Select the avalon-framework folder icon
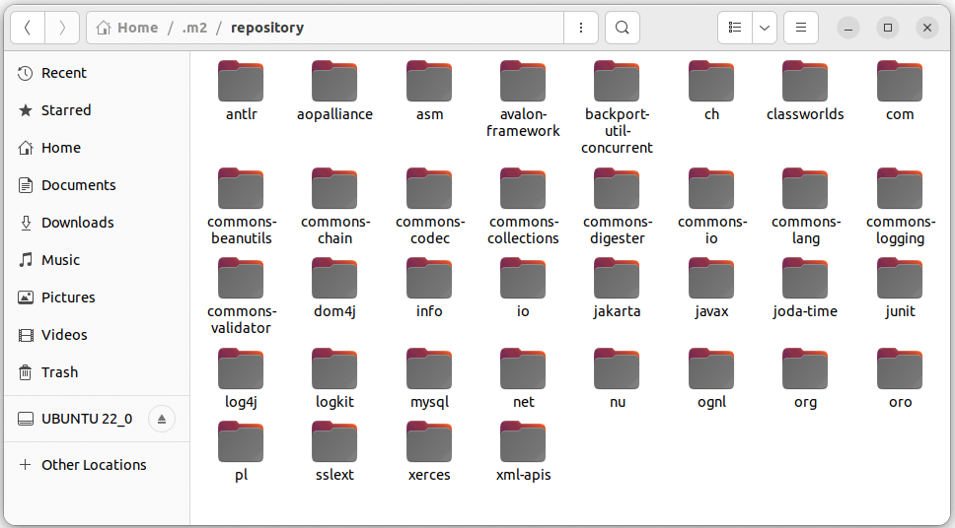This screenshot has width=955, height=528. [523, 81]
